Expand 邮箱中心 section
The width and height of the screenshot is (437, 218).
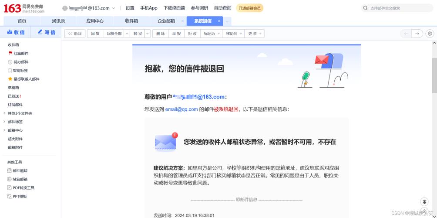click(4, 130)
